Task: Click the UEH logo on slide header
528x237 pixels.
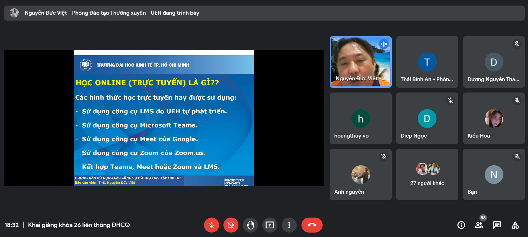Action: pos(86,65)
